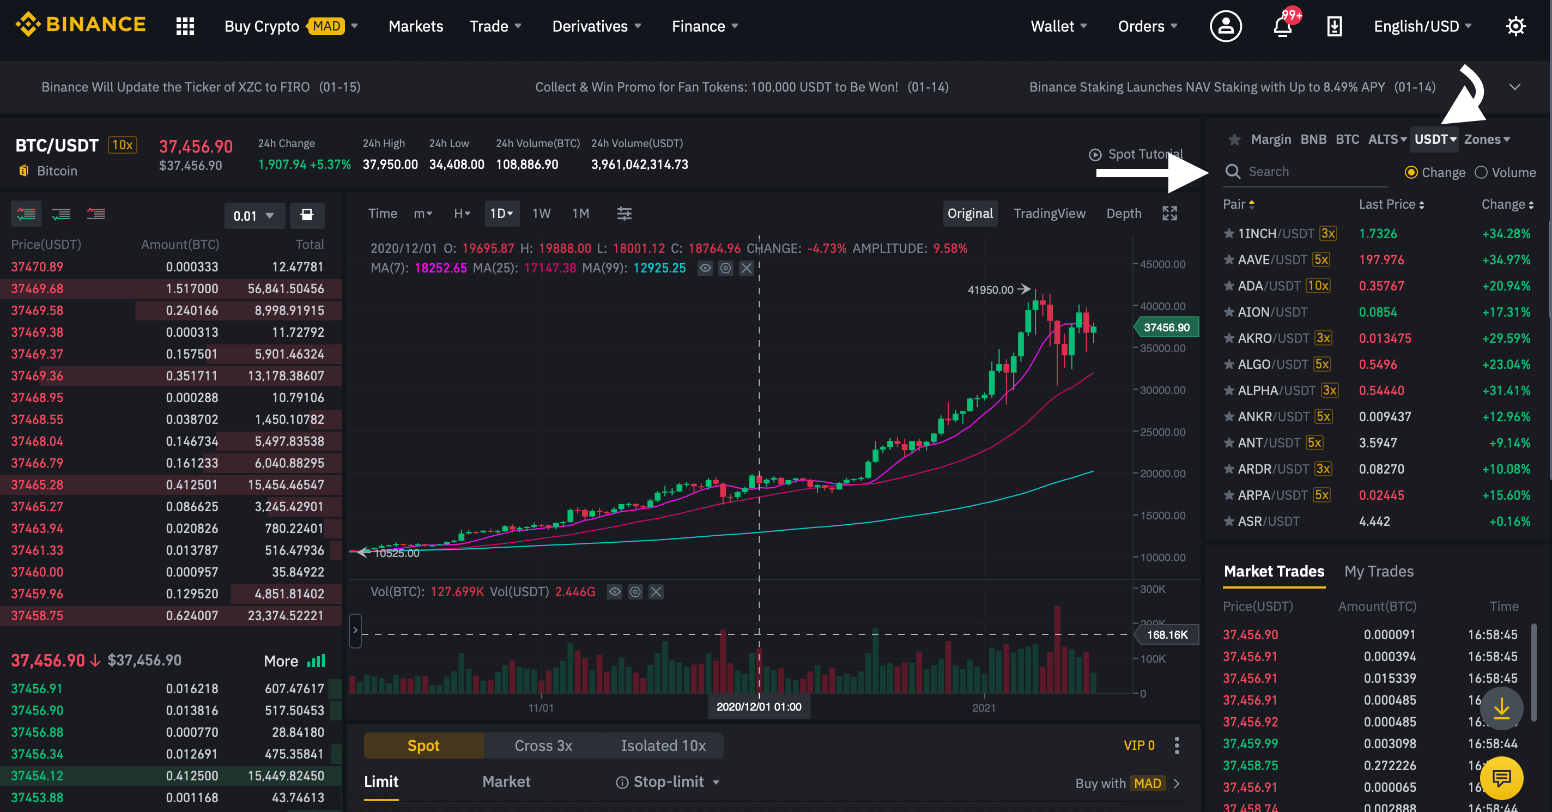Expand the Finance menu
Viewport: 1552px width, 812px height.
[705, 26]
